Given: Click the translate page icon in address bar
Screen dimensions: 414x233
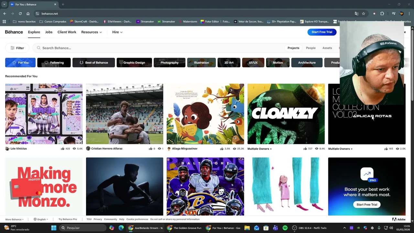Looking at the screenshot, I should (356, 14).
